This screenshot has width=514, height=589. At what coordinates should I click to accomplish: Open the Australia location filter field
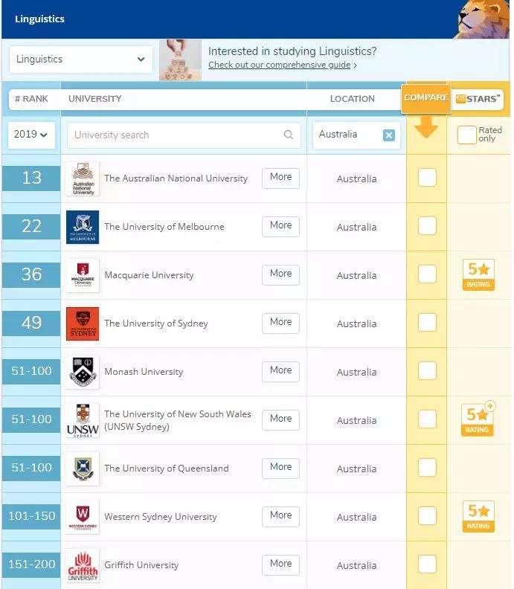[356, 135]
